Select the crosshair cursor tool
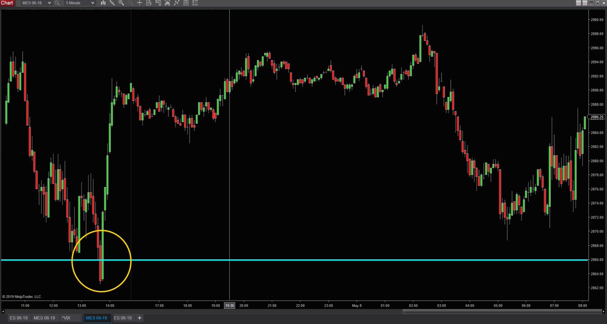 (x=140, y=3)
